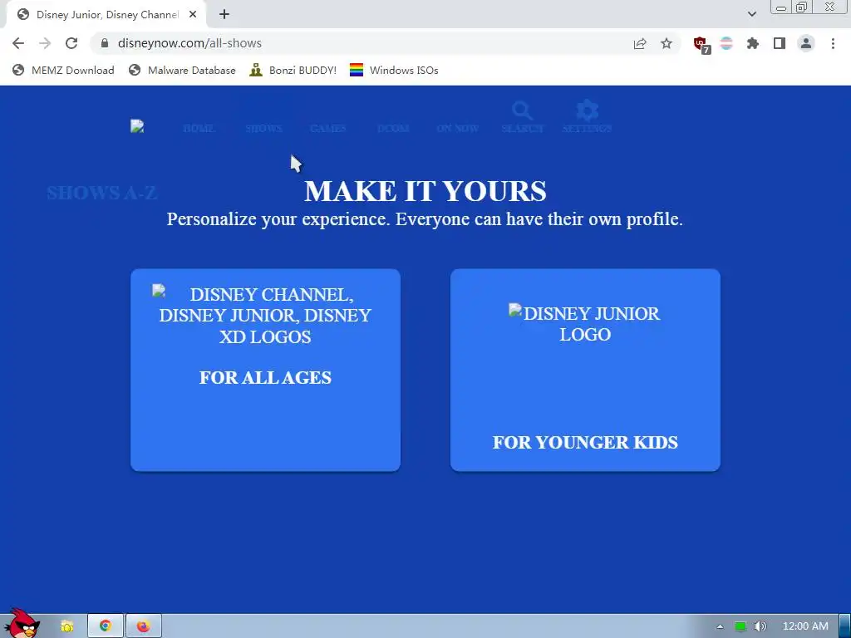Click the share page icon in the address bar
Viewport: 851px width, 638px height.
pos(640,43)
